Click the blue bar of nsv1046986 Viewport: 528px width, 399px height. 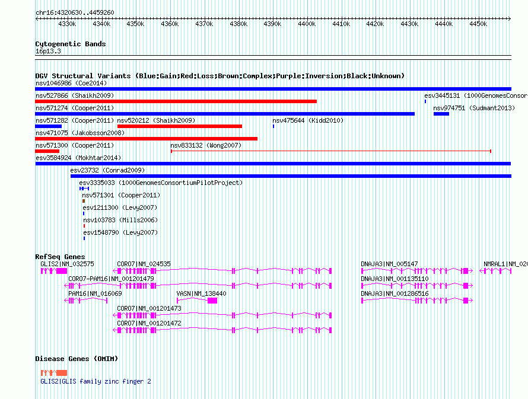pos(273,89)
